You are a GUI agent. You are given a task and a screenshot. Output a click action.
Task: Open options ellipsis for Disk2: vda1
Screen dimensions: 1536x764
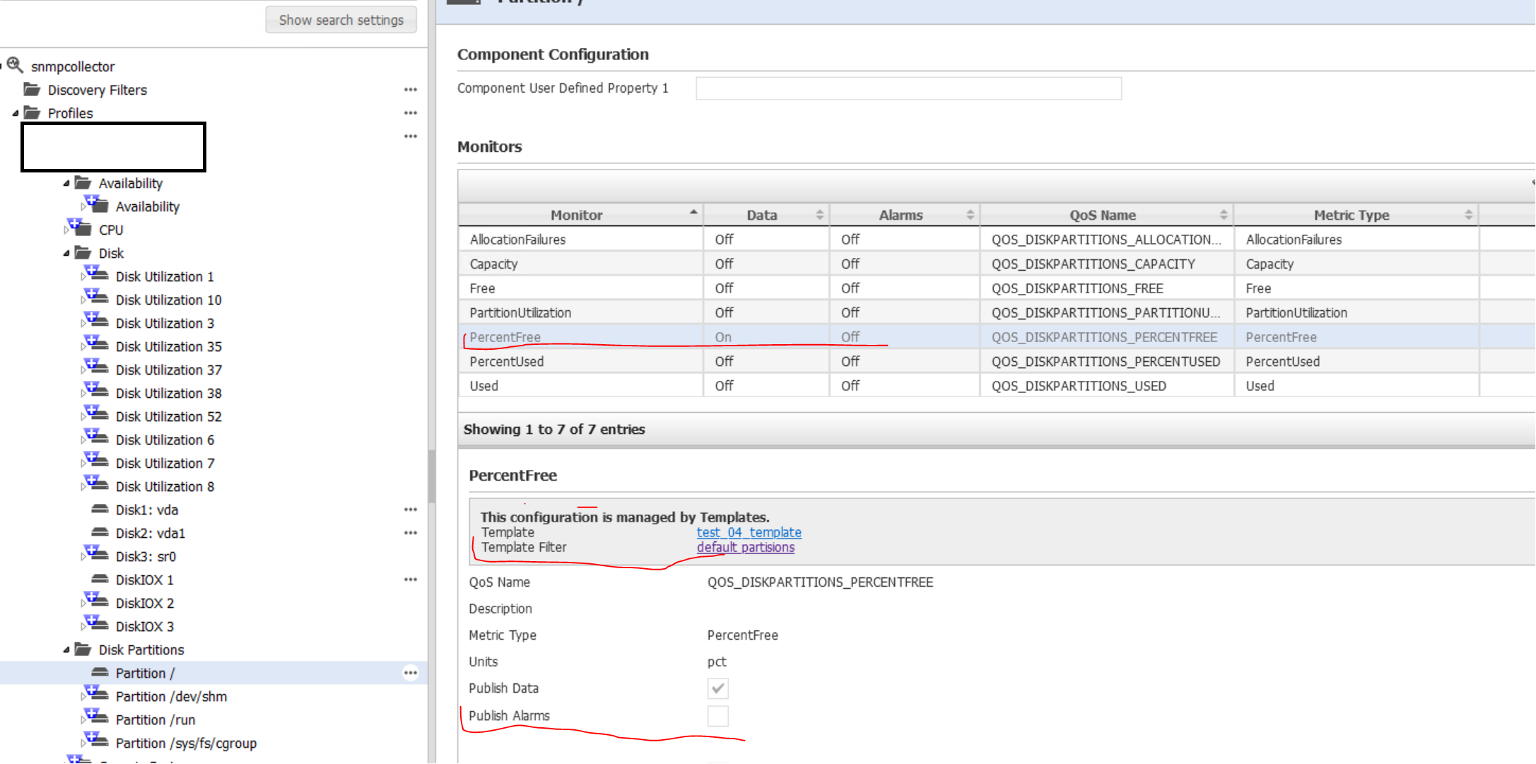coord(410,533)
